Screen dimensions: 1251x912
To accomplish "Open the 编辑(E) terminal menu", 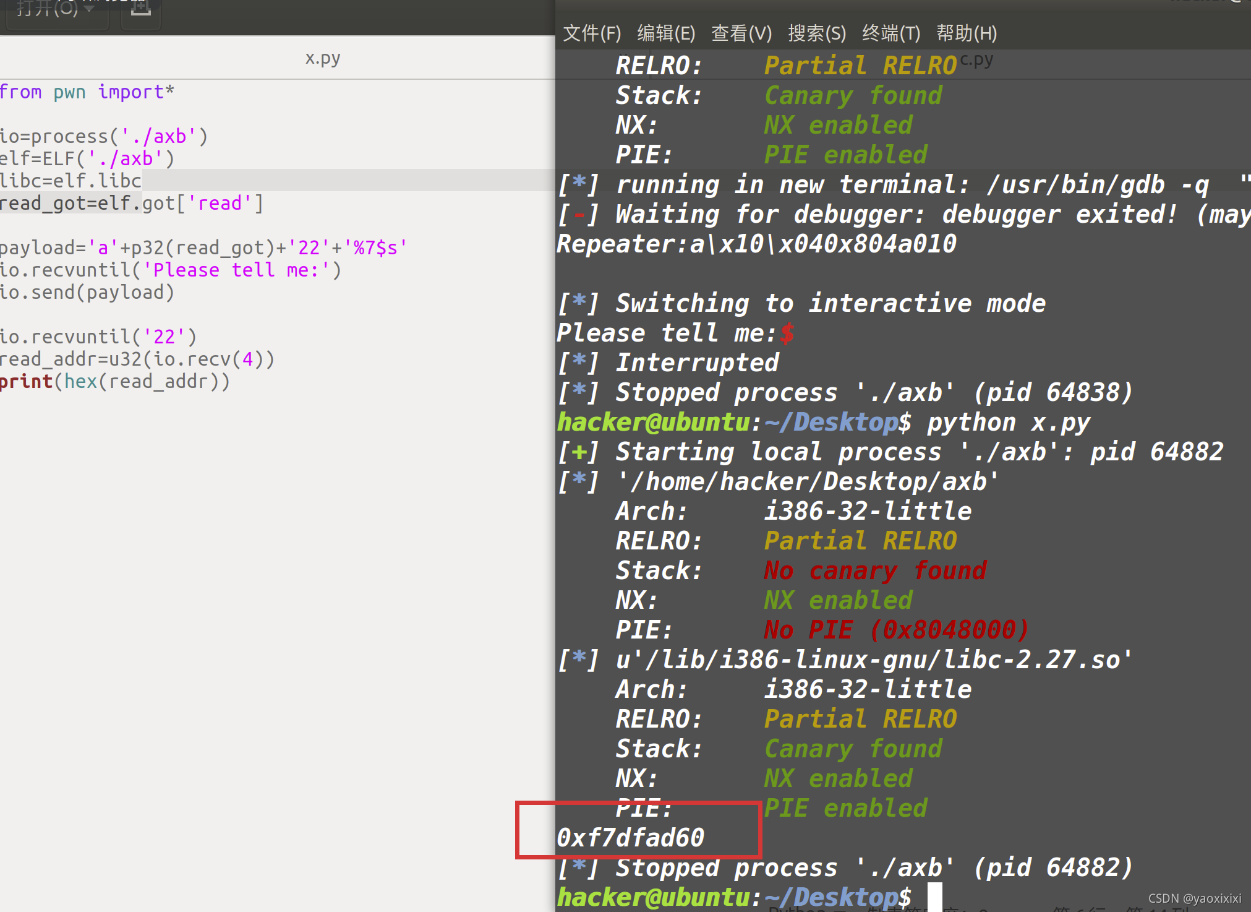I will click(666, 33).
